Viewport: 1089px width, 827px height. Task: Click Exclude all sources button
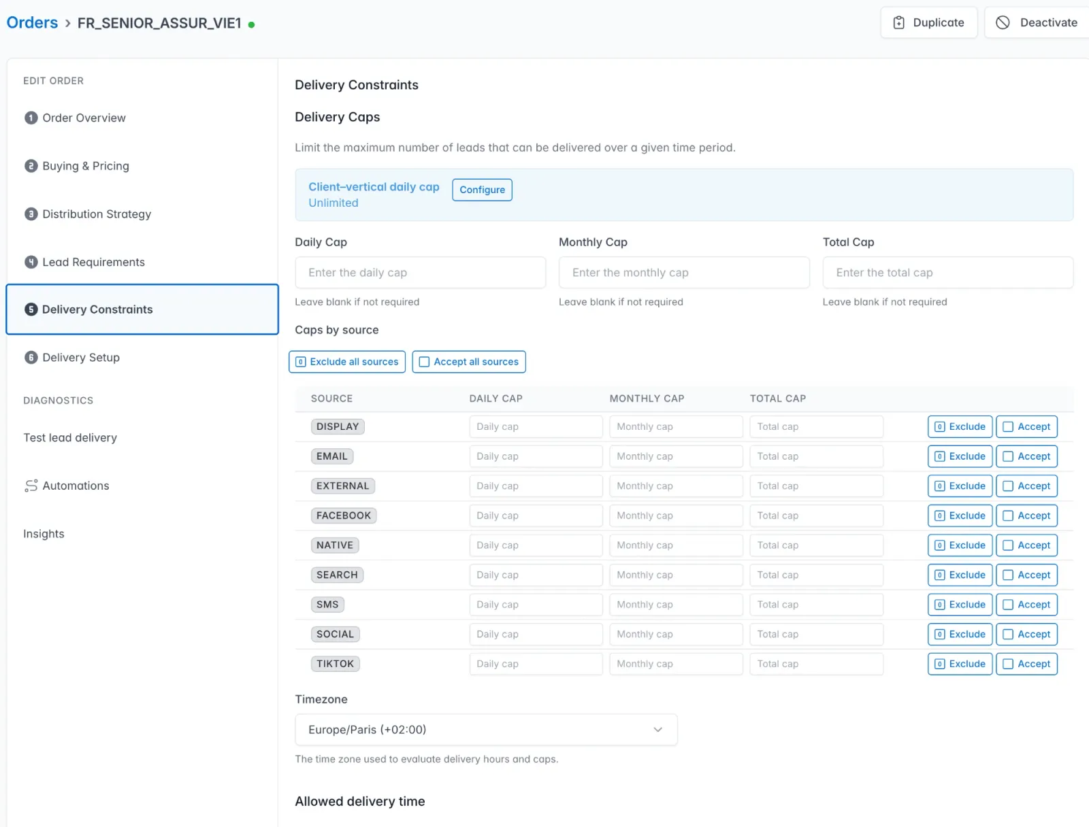347,362
